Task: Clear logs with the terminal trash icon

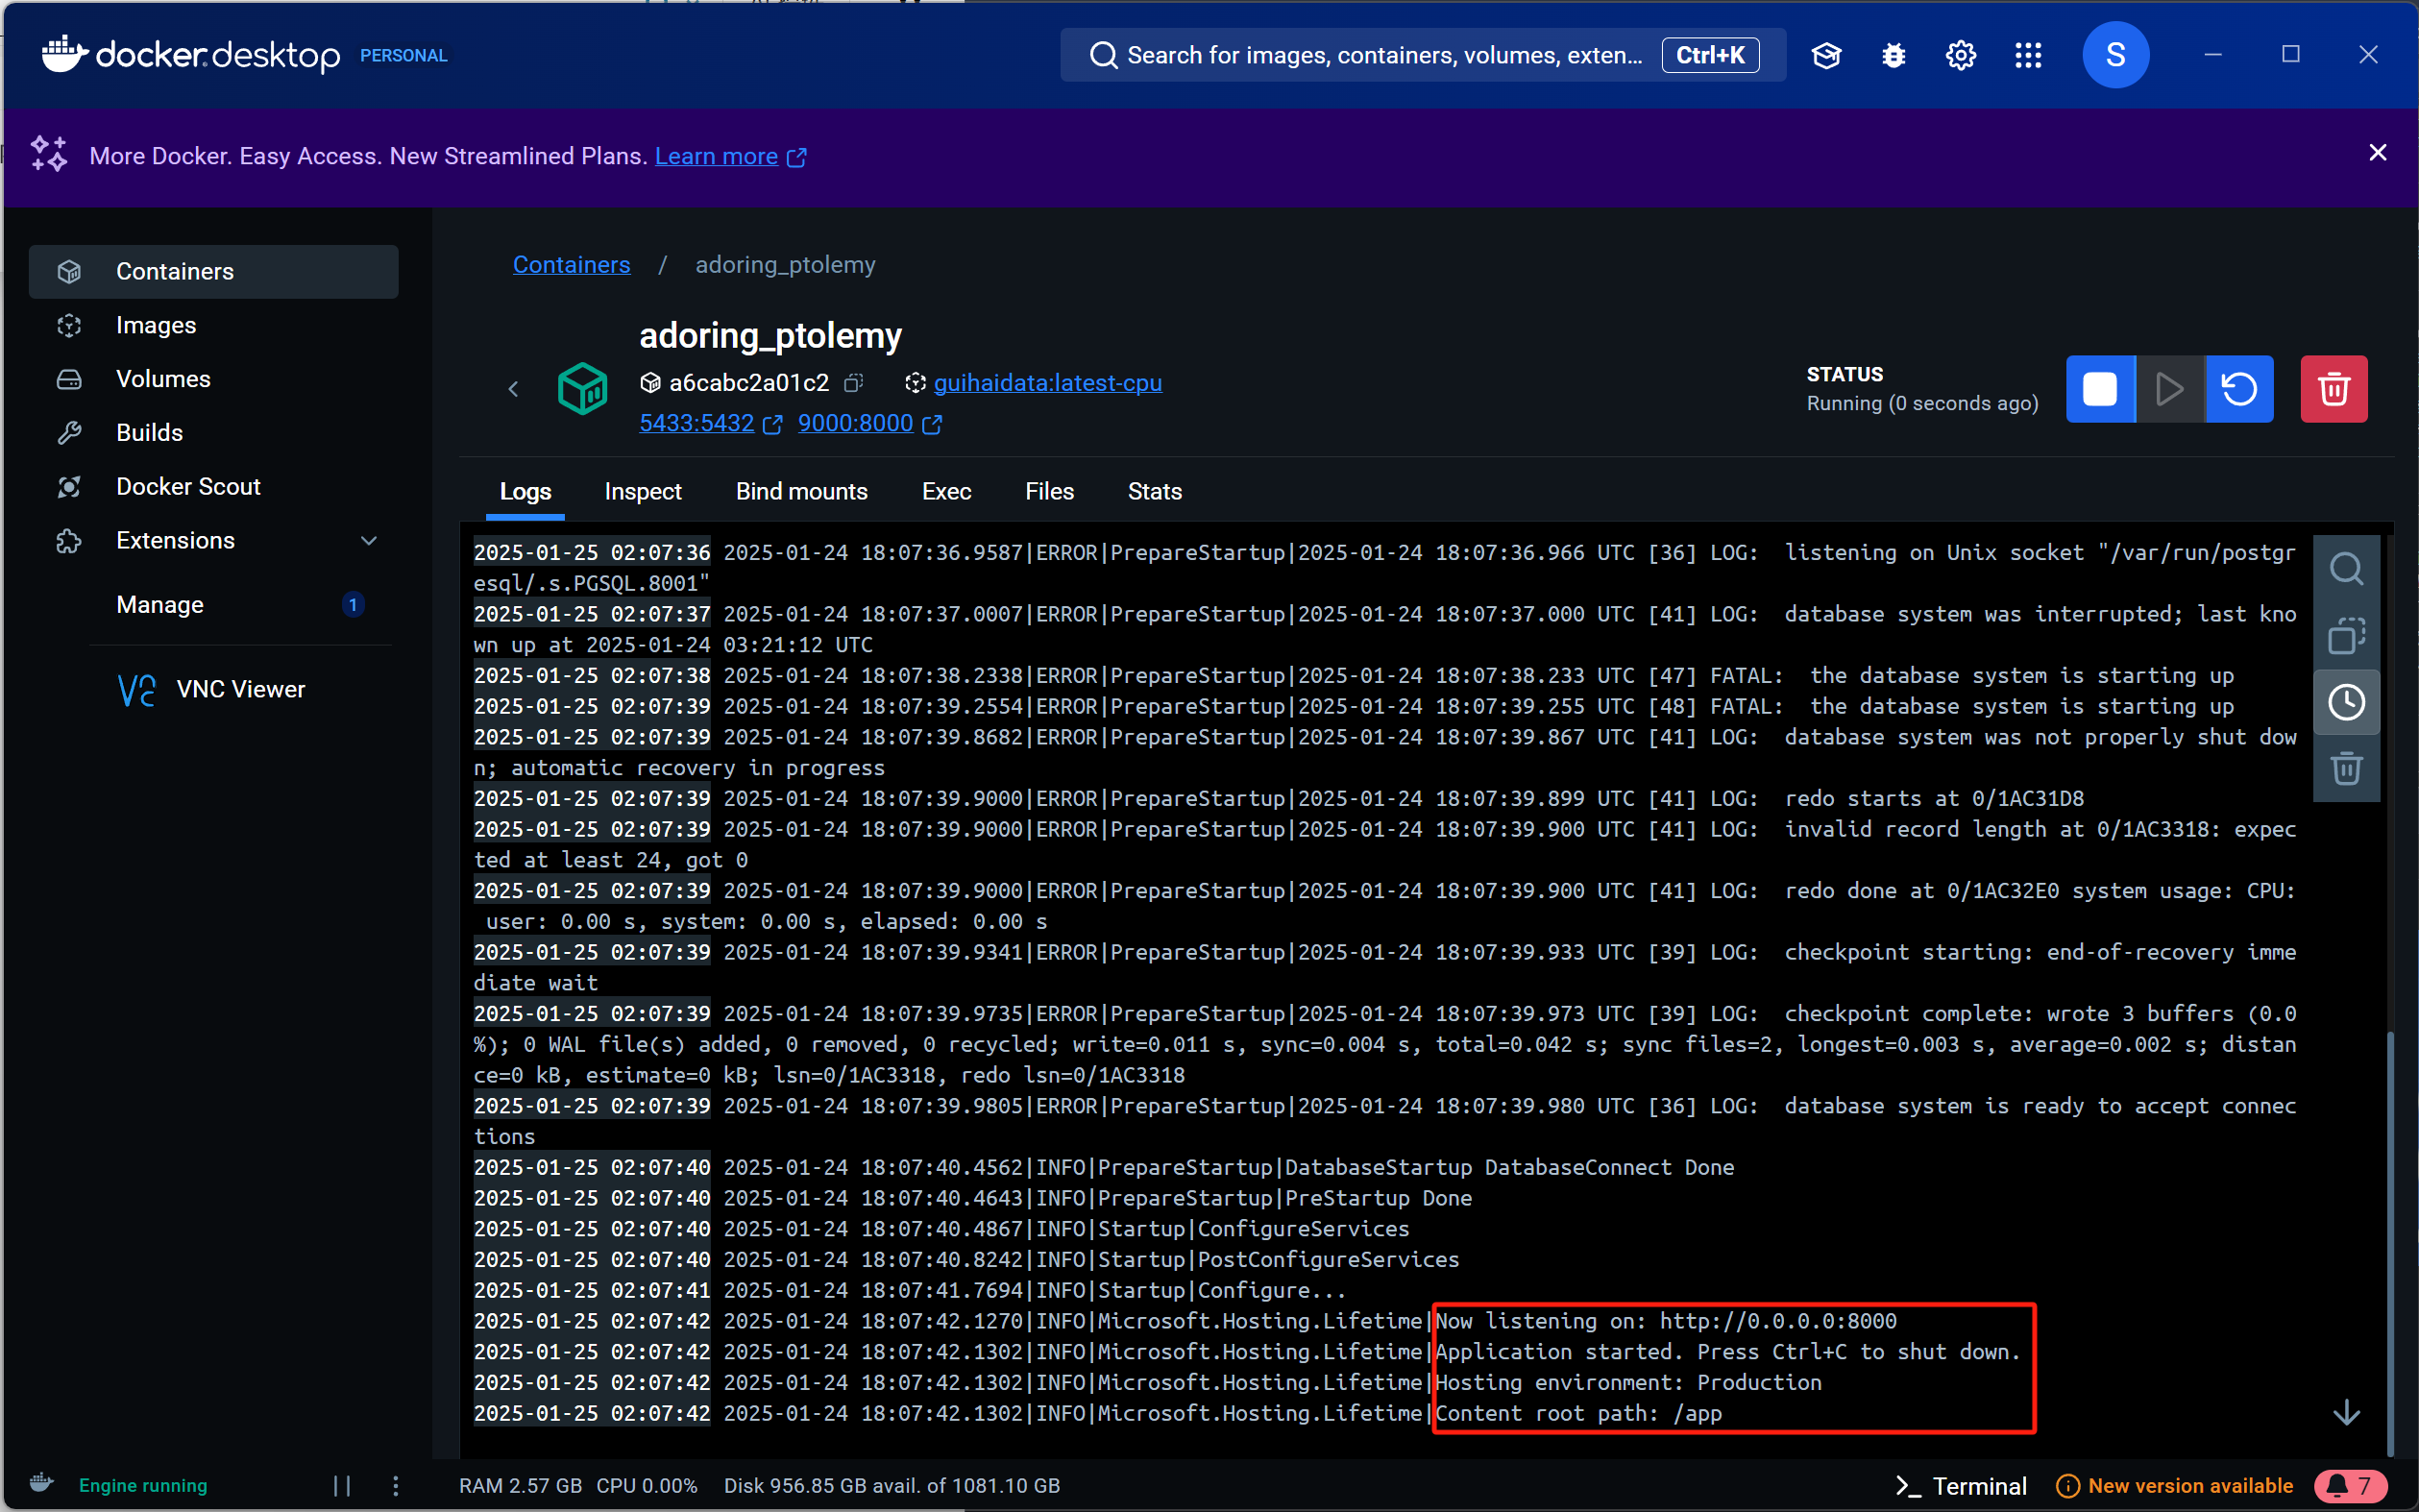Action: (2346, 768)
